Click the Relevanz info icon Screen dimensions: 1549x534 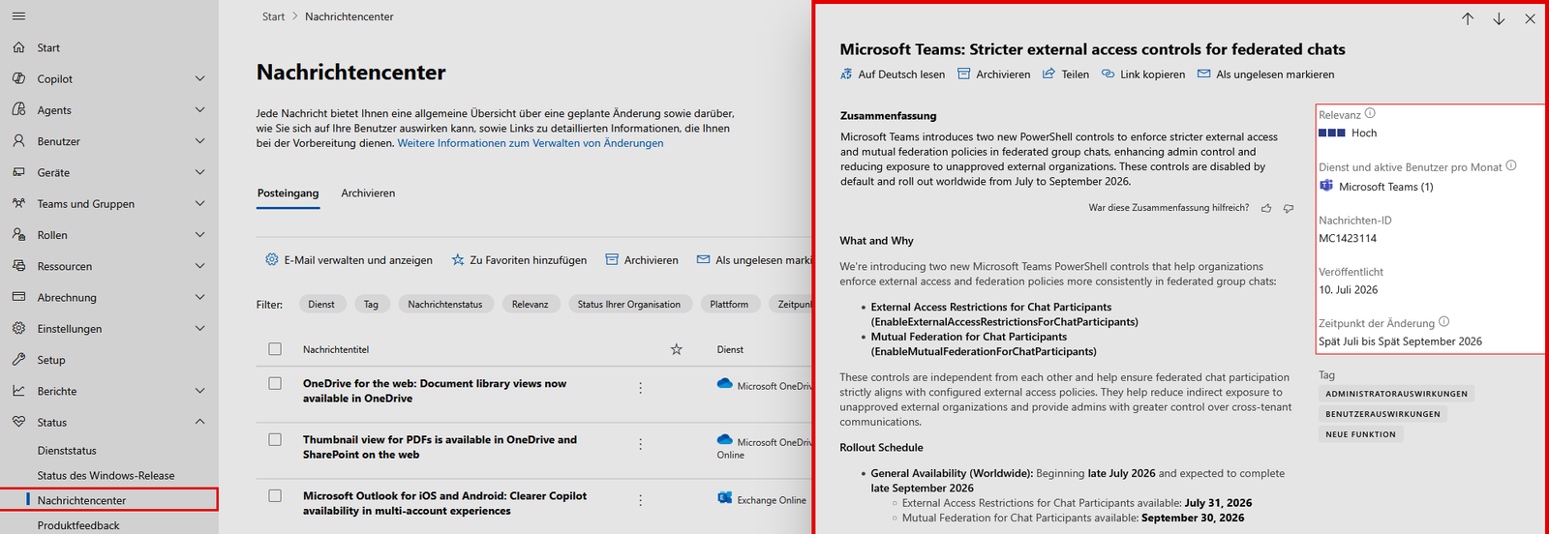click(1370, 113)
